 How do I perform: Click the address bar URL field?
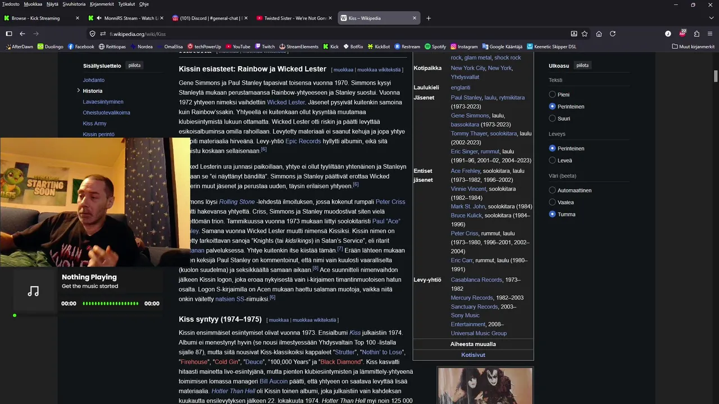(x=337, y=34)
